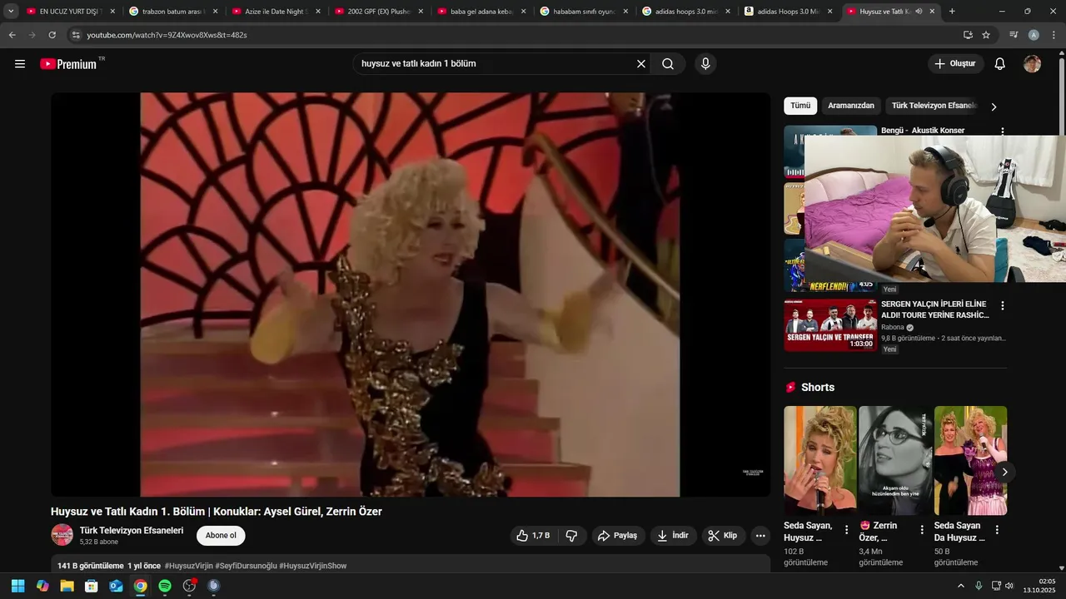Click the Abone ol subscribe button
This screenshot has height=599, width=1066.
click(x=221, y=536)
